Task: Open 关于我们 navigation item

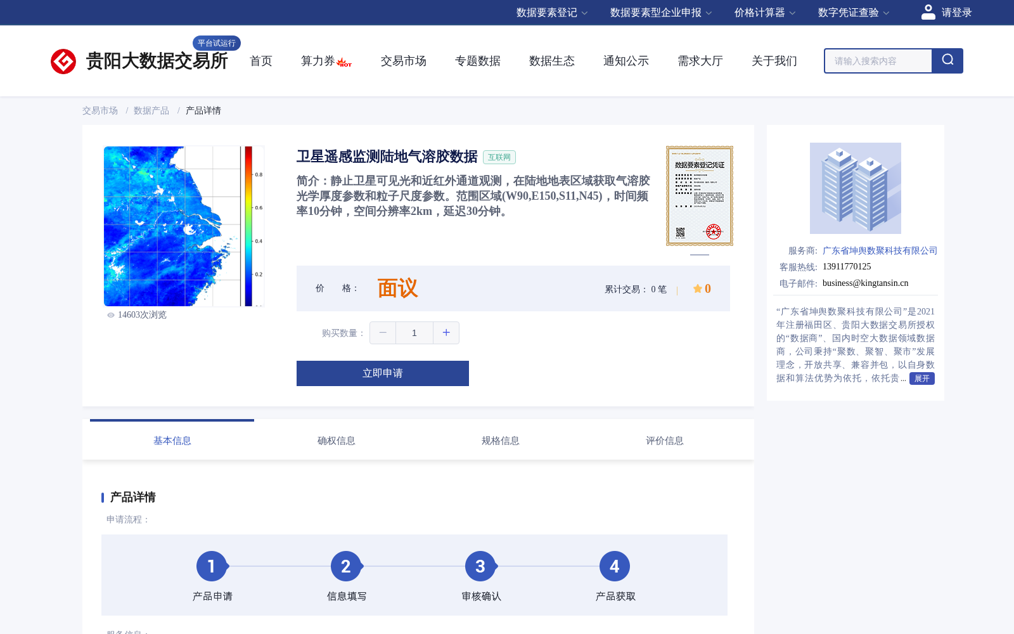Action: tap(774, 61)
